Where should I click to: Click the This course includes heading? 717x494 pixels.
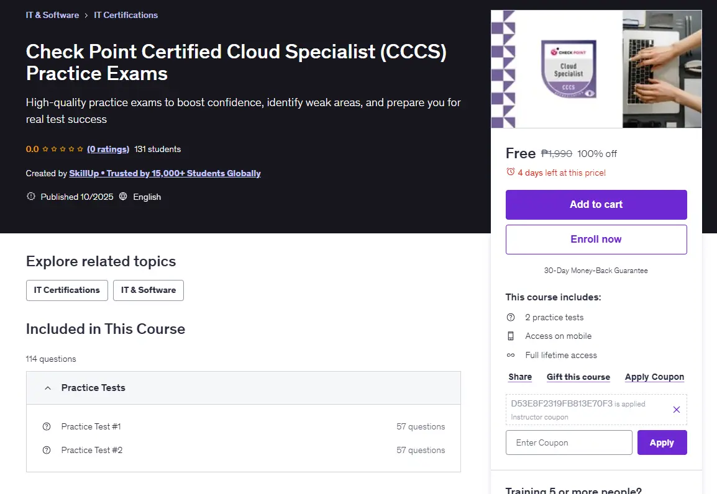[554, 297]
